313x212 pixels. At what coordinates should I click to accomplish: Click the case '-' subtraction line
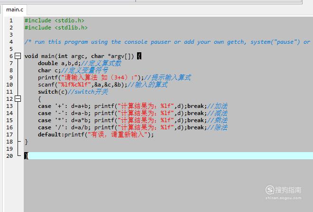click(x=132, y=113)
